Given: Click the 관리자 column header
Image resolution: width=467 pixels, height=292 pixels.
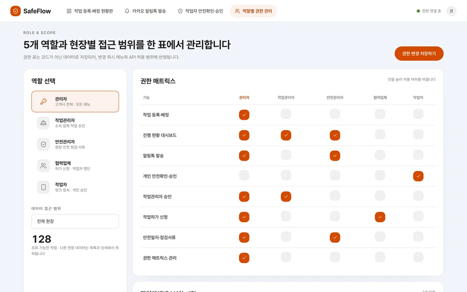Looking at the screenshot, I should [x=244, y=98].
